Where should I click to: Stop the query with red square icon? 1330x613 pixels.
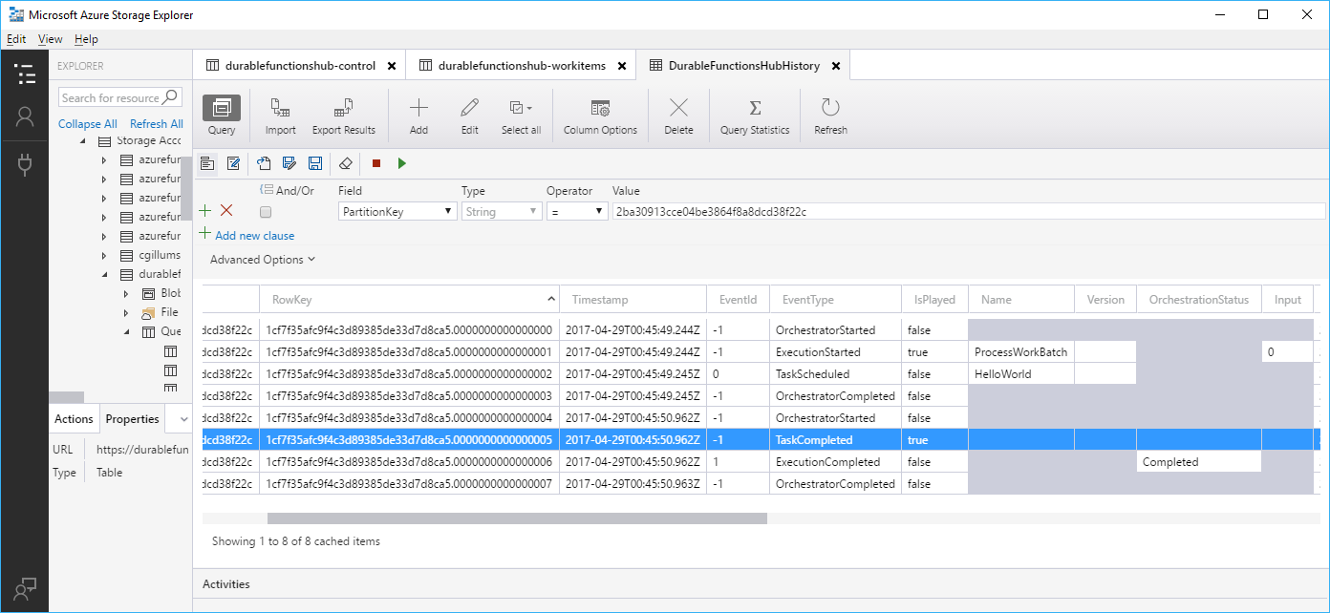point(375,163)
